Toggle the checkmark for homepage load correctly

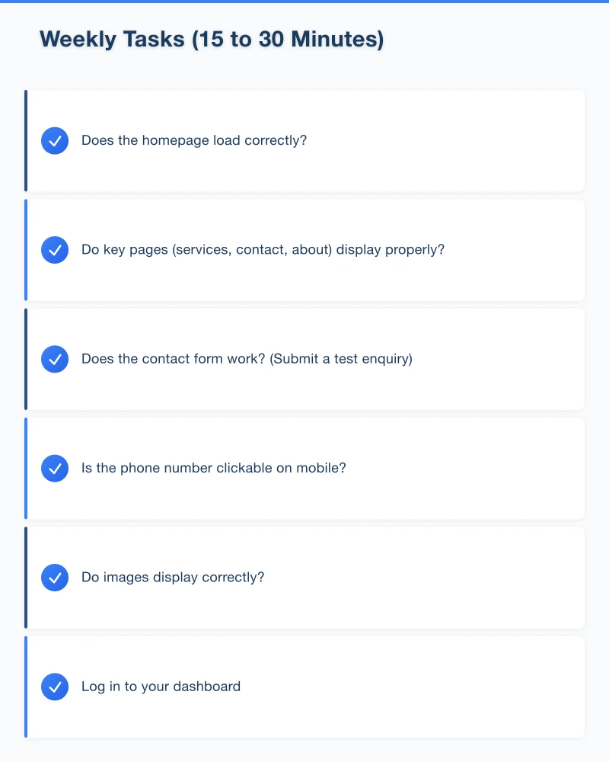[x=55, y=141]
